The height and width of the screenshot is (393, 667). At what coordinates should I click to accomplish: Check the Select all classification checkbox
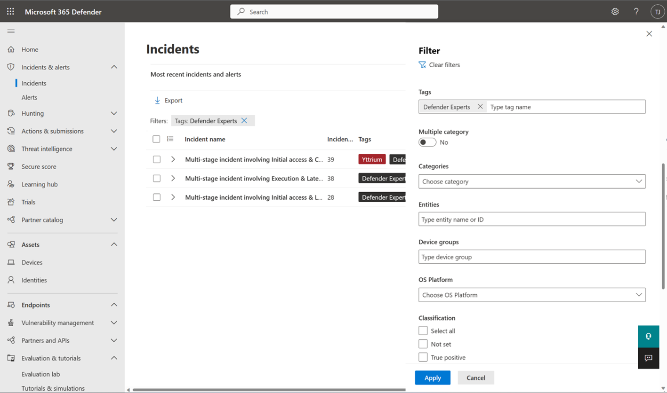(x=423, y=330)
